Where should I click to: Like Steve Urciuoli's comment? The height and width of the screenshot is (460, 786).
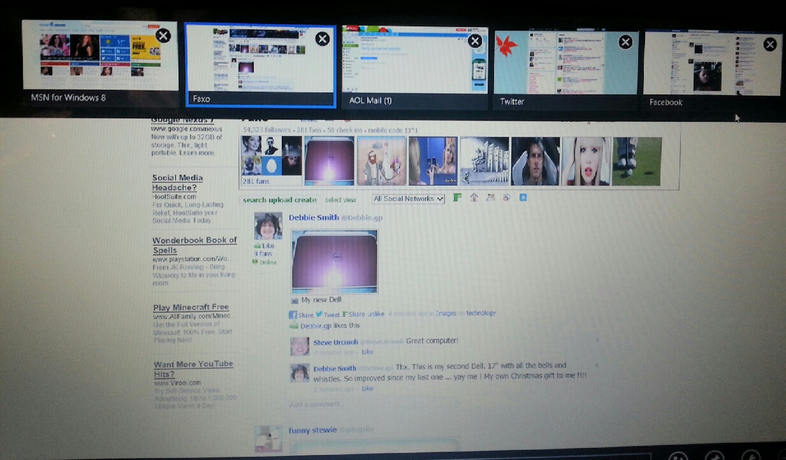[367, 352]
